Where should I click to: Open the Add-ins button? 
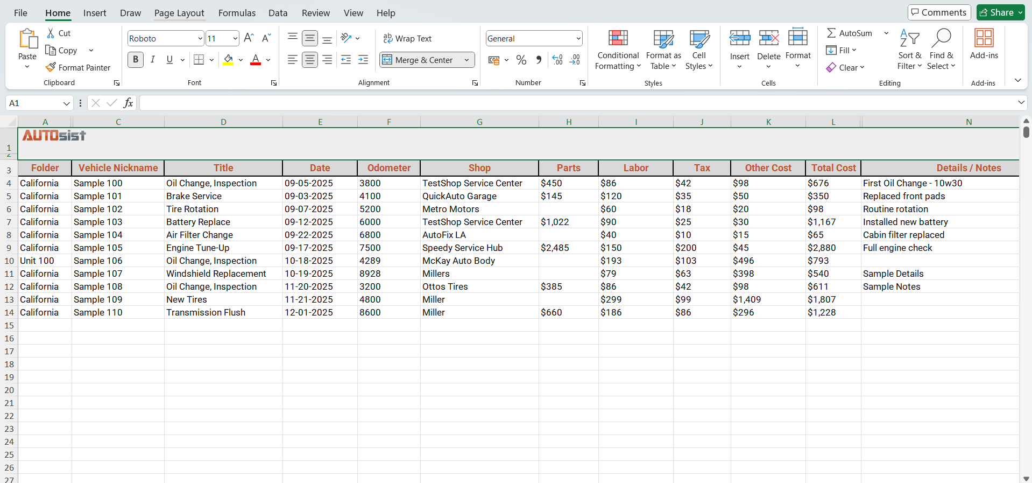(x=984, y=44)
